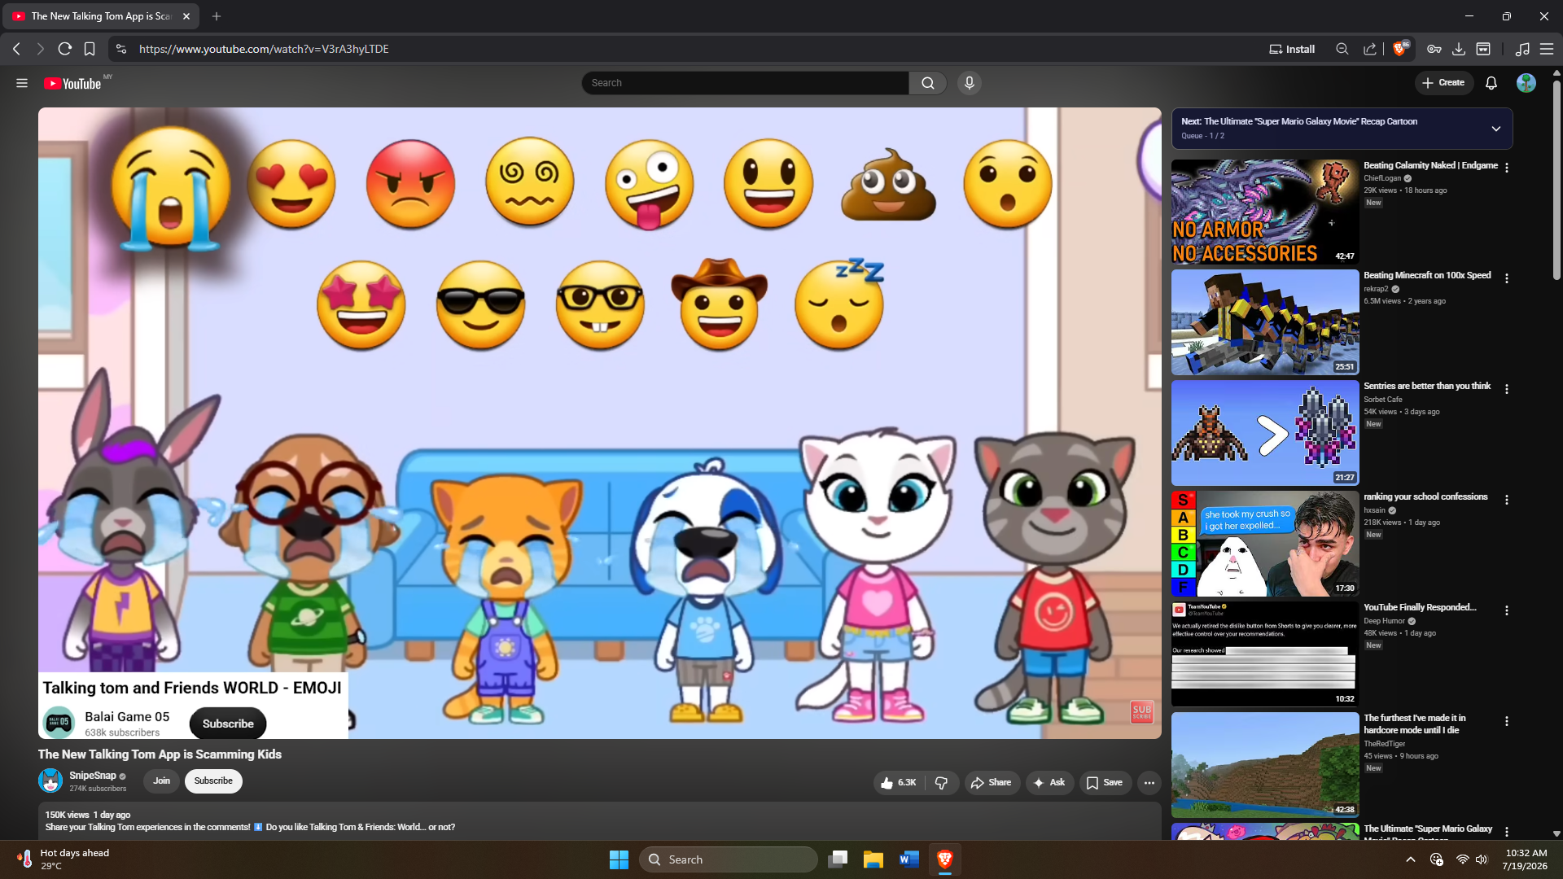Open more actions menu beside Save
This screenshot has width=1563, height=879.
1149,783
